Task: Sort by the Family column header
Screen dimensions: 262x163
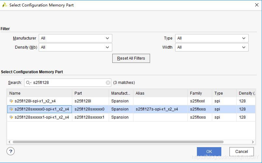Action: tap(200, 93)
